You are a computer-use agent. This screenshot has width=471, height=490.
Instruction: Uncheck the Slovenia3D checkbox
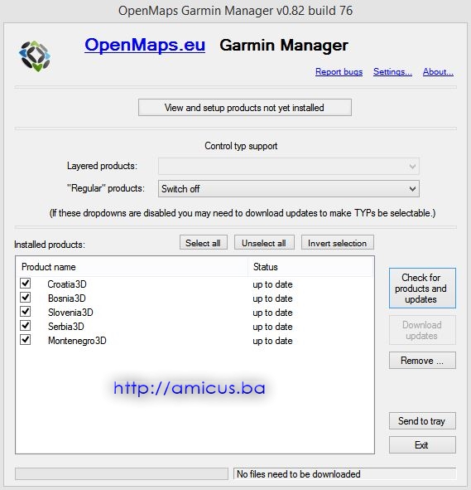26,311
